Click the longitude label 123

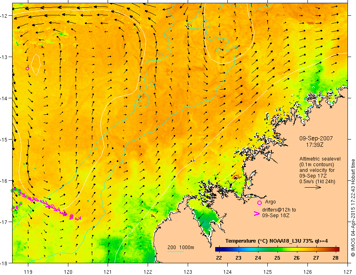pos(188,272)
